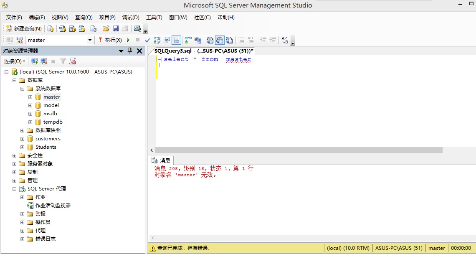Switch to Results to Text mode
The height and width of the screenshot is (254, 476).
click(x=210, y=40)
